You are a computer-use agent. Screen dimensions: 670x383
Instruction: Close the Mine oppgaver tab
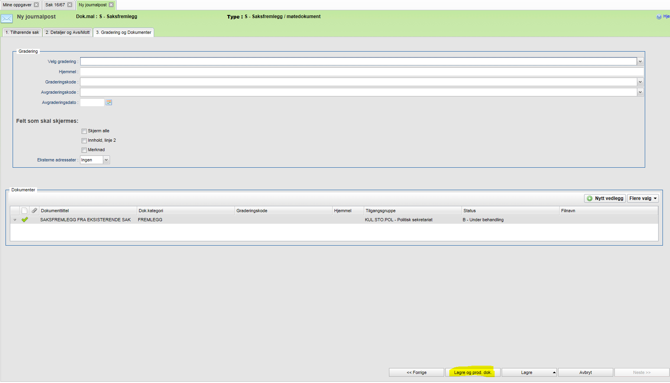tap(36, 5)
